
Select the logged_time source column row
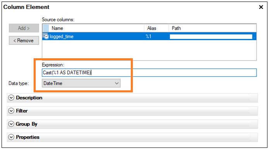pos(149,36)
